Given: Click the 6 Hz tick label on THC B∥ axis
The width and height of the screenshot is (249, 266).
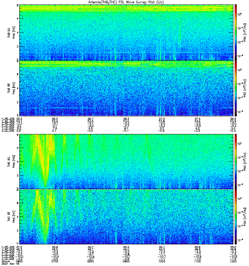Looking at the screenshot, I should 18,203.
